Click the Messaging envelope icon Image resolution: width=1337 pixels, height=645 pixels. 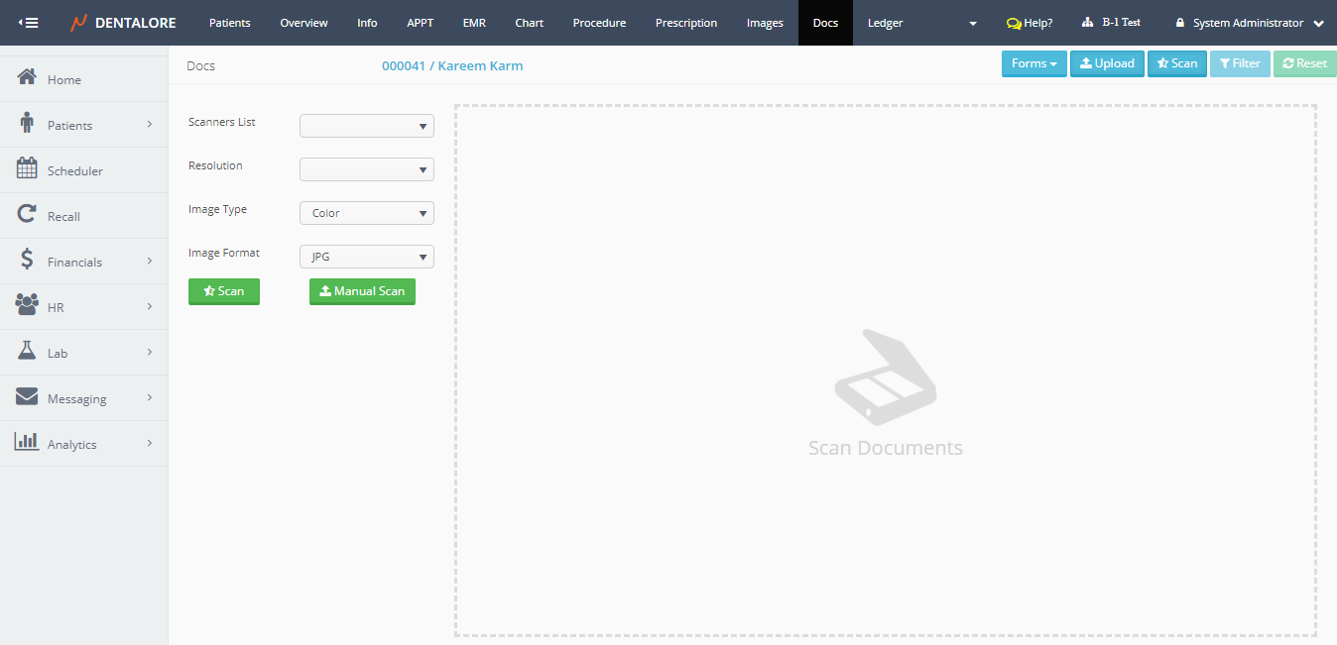click(x=27, y=397)
